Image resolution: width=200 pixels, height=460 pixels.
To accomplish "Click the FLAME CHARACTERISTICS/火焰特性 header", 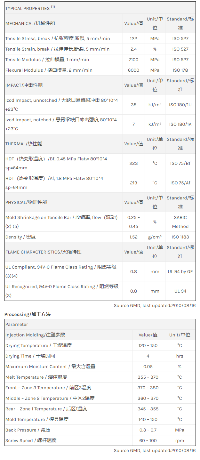I will tap(43, 252).
